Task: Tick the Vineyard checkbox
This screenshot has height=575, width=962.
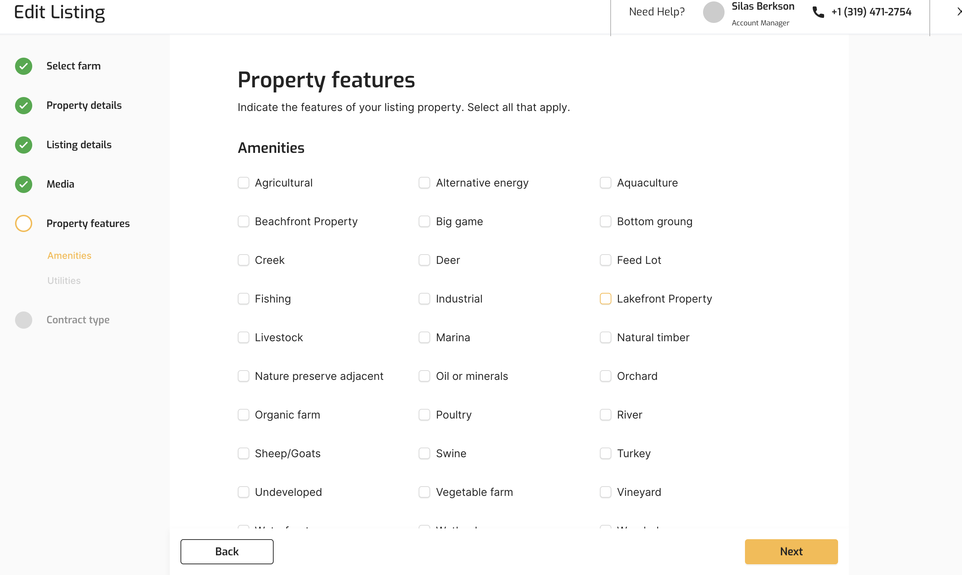Action: (605, 492)
